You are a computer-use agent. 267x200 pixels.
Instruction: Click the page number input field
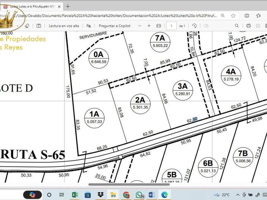click(172, 26)
